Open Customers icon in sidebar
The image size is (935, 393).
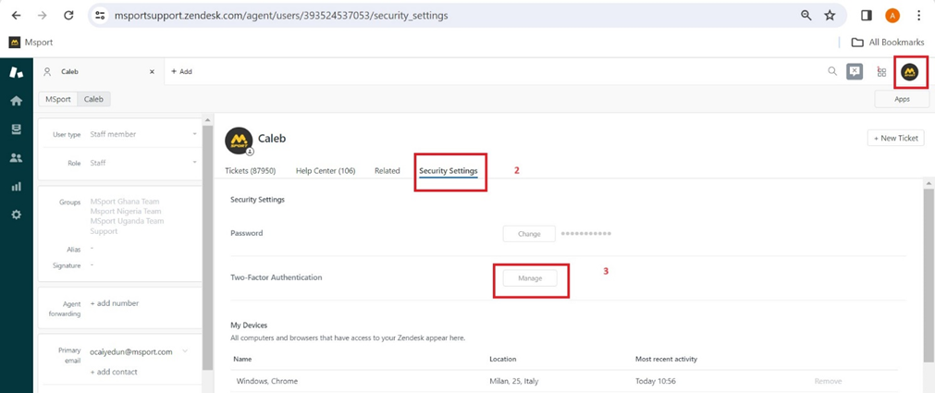pyautogui.click(x=16, y=158)
